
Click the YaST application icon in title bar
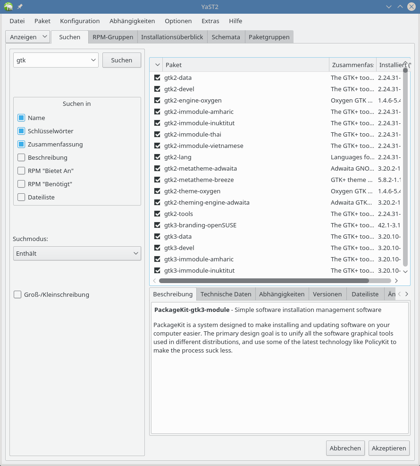(8, 7)
